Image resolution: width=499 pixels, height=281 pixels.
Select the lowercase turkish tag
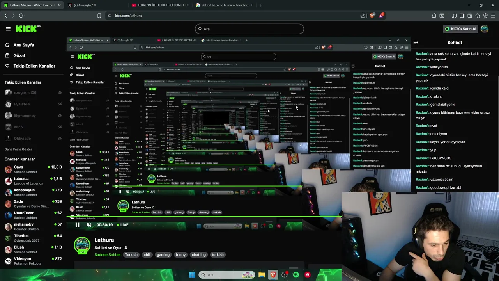tap(218, 255)
